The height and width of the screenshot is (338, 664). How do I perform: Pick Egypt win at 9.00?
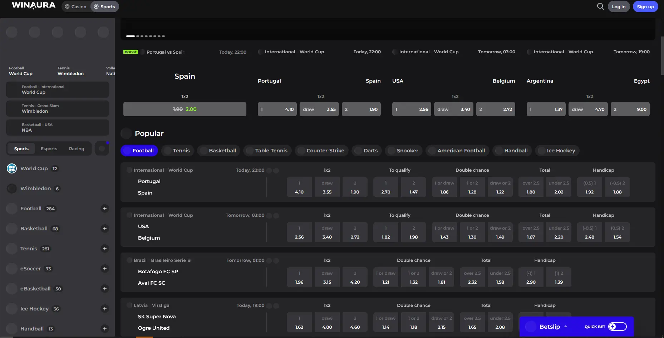coord(630,109)
